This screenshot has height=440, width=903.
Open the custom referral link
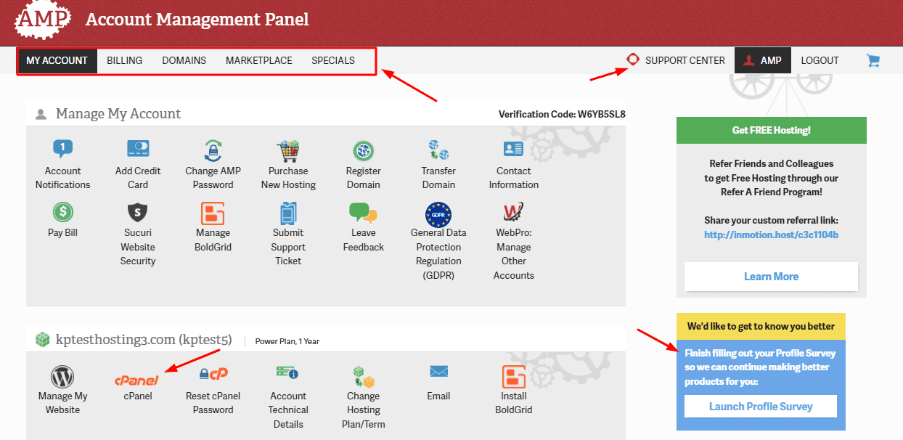771,235
